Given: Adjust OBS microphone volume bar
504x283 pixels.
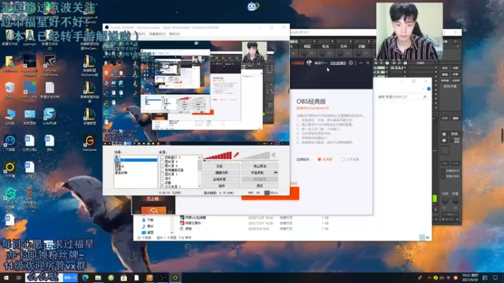Looking at the screenshot, I should [217, 155].
